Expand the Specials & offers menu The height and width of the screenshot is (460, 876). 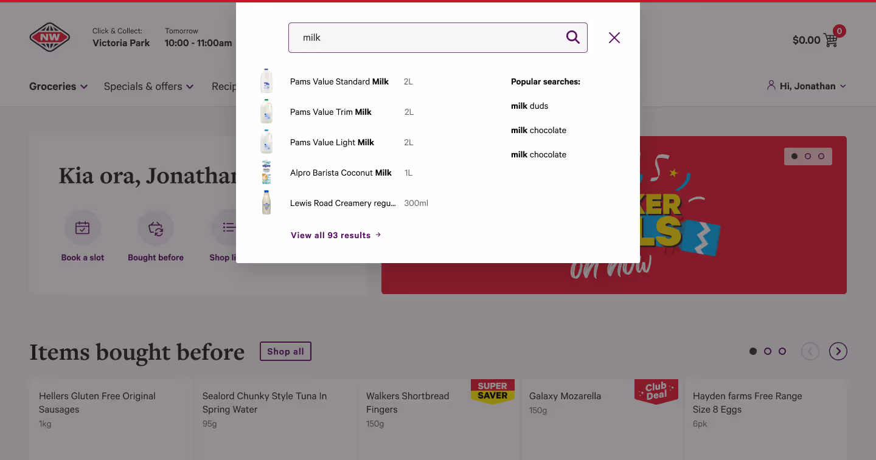point(148,86)
